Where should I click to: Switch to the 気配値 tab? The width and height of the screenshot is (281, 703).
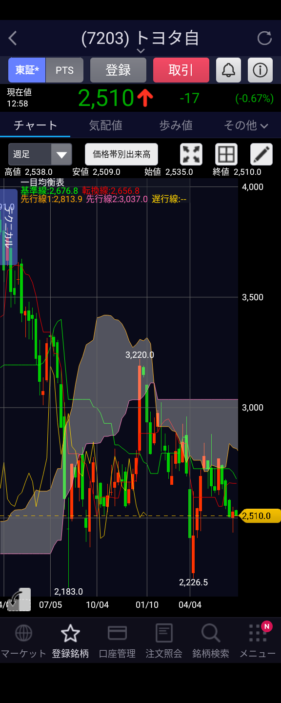(105, 125)
